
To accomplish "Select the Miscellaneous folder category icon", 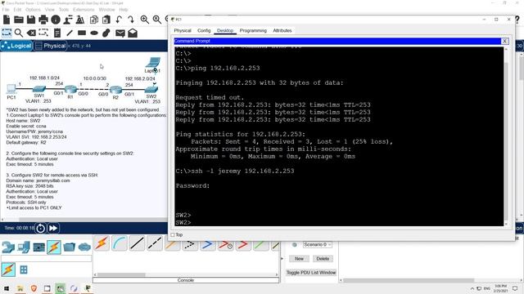I will click(69, 247).
